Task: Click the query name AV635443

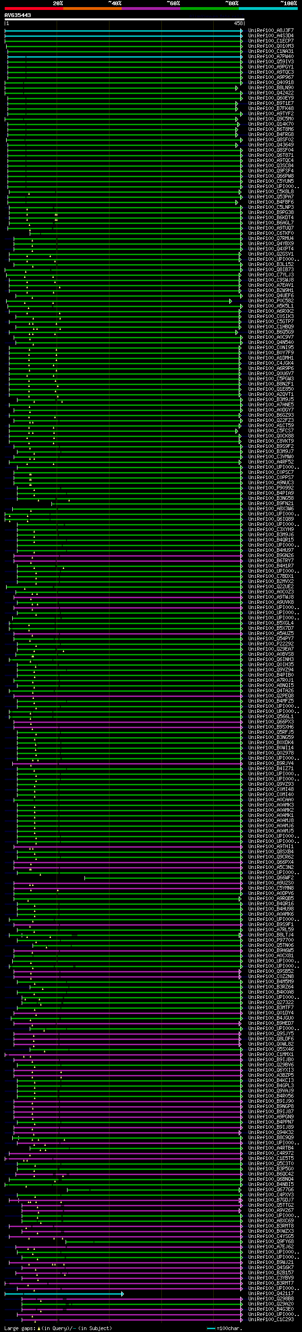Action: pyautogui.click(x=17, y=16)
